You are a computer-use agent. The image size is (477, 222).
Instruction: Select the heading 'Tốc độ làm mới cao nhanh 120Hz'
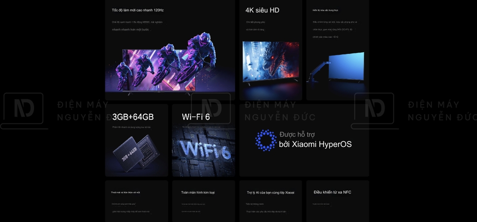(138, 10)
